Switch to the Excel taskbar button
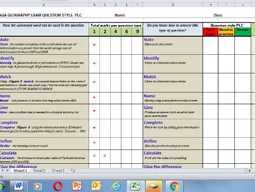Viewport: 255px width, 192px height. tap(135, 186)
